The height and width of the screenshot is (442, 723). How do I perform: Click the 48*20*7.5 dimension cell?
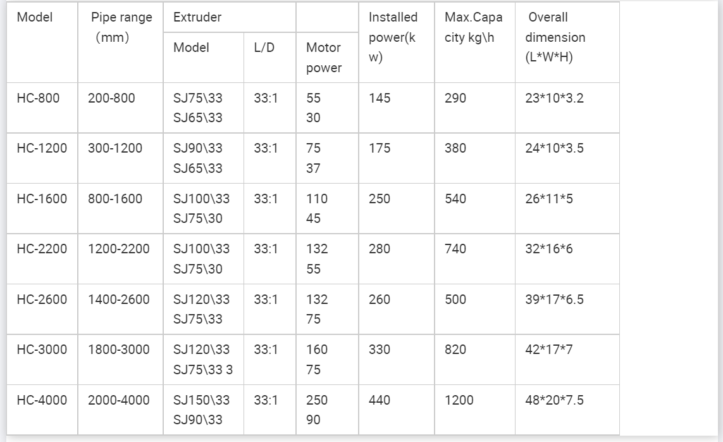(554, 400)
